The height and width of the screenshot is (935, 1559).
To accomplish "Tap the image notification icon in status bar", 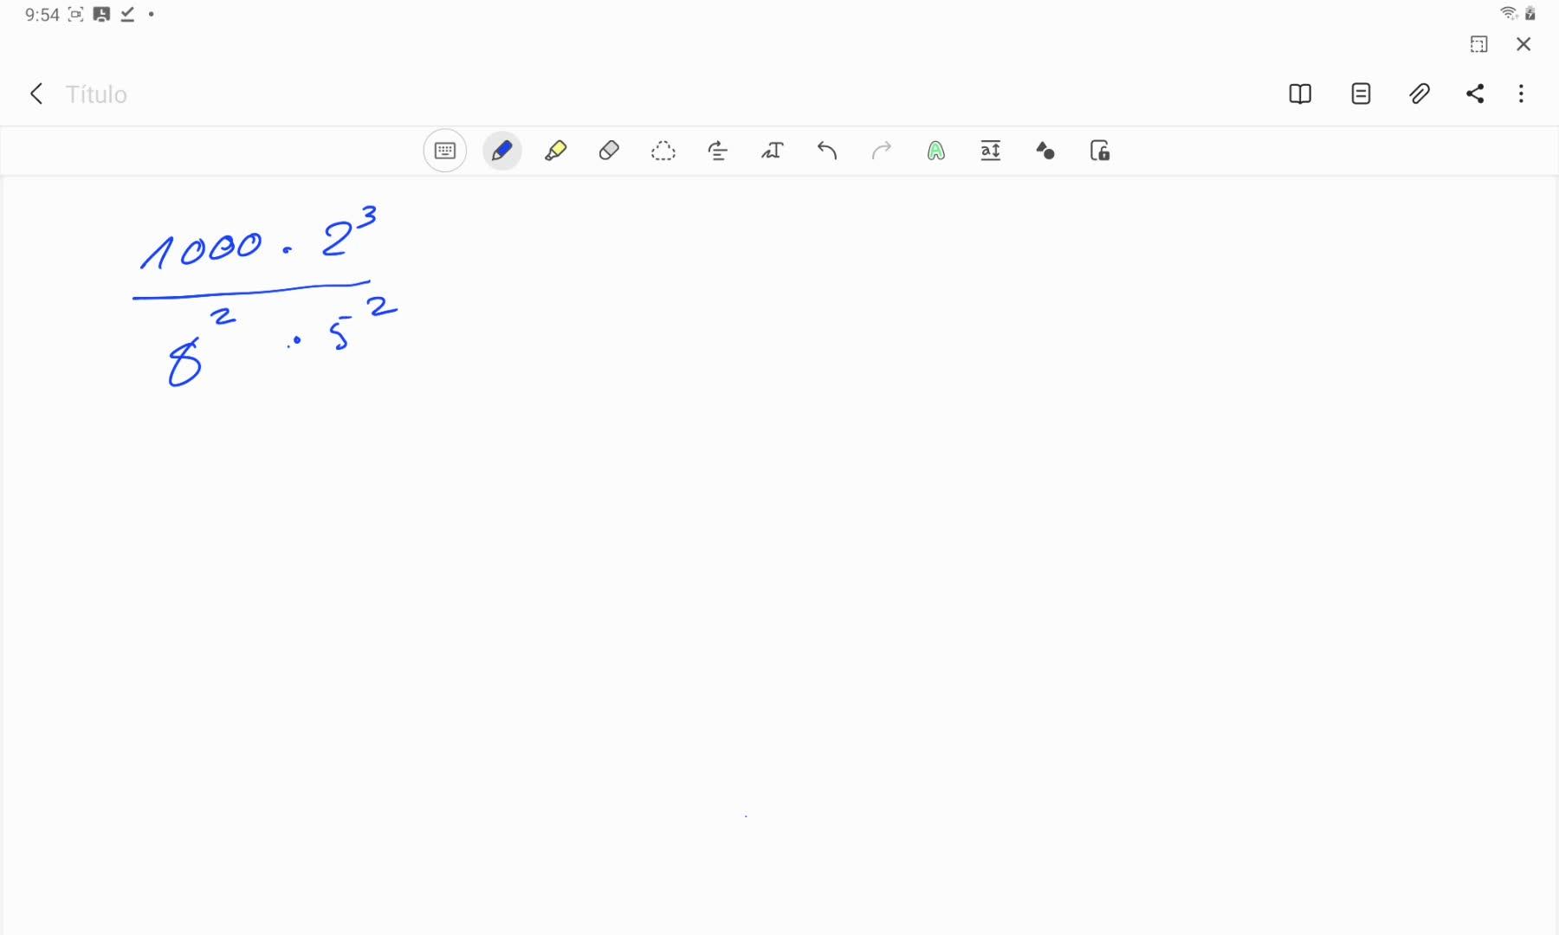I will point(101,14).
